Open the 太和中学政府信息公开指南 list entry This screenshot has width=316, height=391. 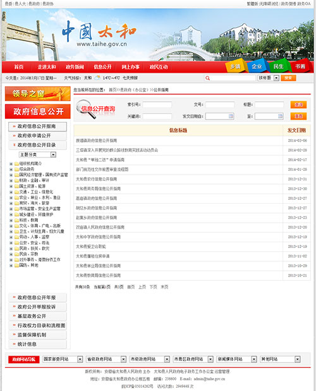(x=98, y=237)
